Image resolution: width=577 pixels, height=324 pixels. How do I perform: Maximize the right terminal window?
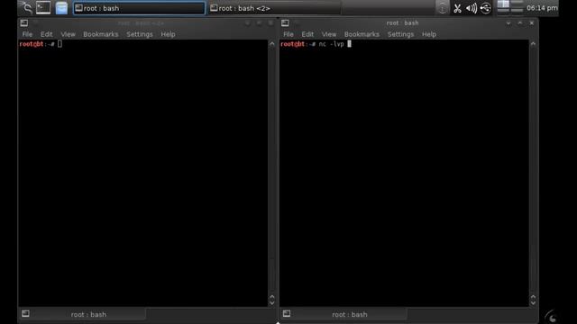point(520,23)
